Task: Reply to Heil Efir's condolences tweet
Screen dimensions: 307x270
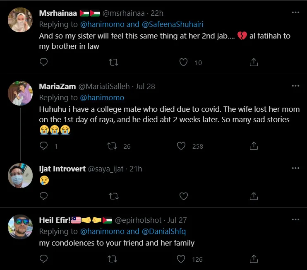Action: (x=44, y=259)
